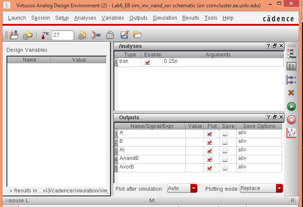Viewport: 303px width, 207px height.
Task: Open the Setup menu
Action: 62,18
